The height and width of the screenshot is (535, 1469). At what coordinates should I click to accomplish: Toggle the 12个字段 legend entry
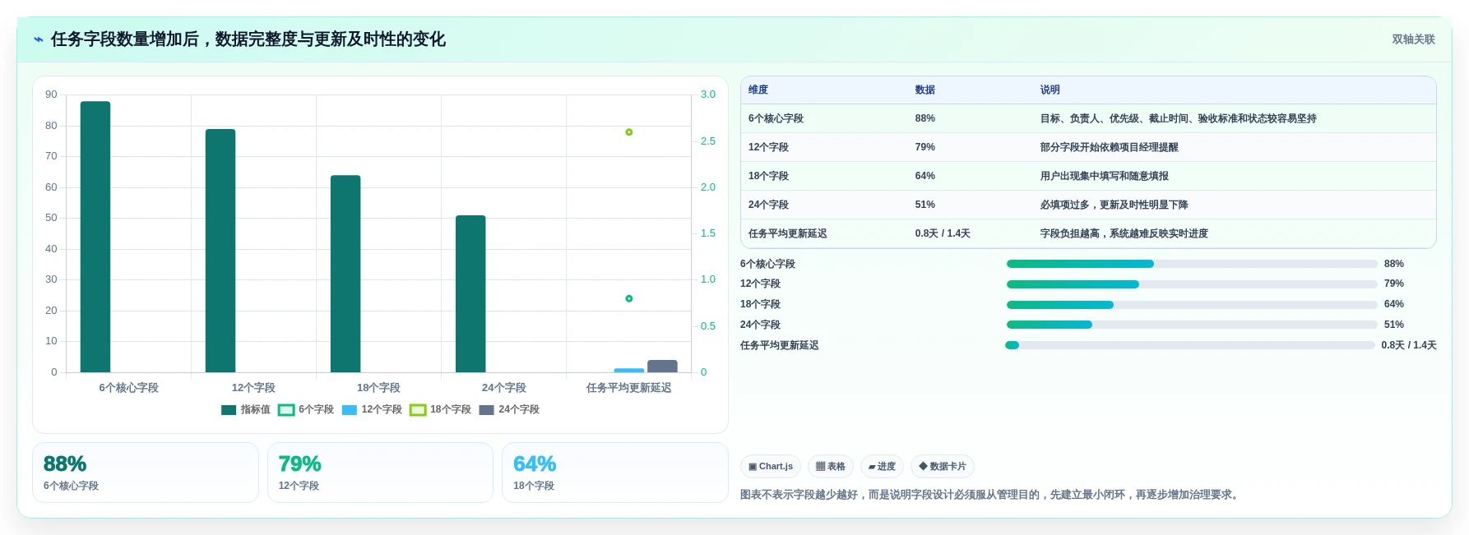[372, 409]
